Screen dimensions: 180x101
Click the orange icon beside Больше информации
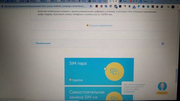coord(87,25)
